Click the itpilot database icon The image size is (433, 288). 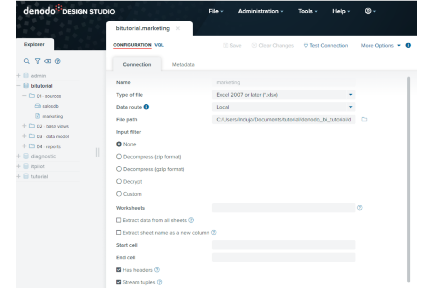[x=26, y=166]
